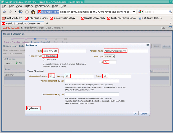Open the Comparison Operator dropdown
This screenshot has height=133, width=173.
coord(52,76)
